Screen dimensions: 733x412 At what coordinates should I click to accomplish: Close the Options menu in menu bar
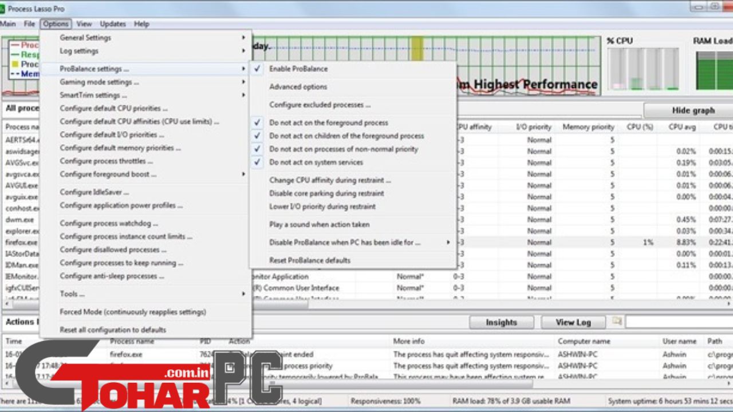(56, 24)
